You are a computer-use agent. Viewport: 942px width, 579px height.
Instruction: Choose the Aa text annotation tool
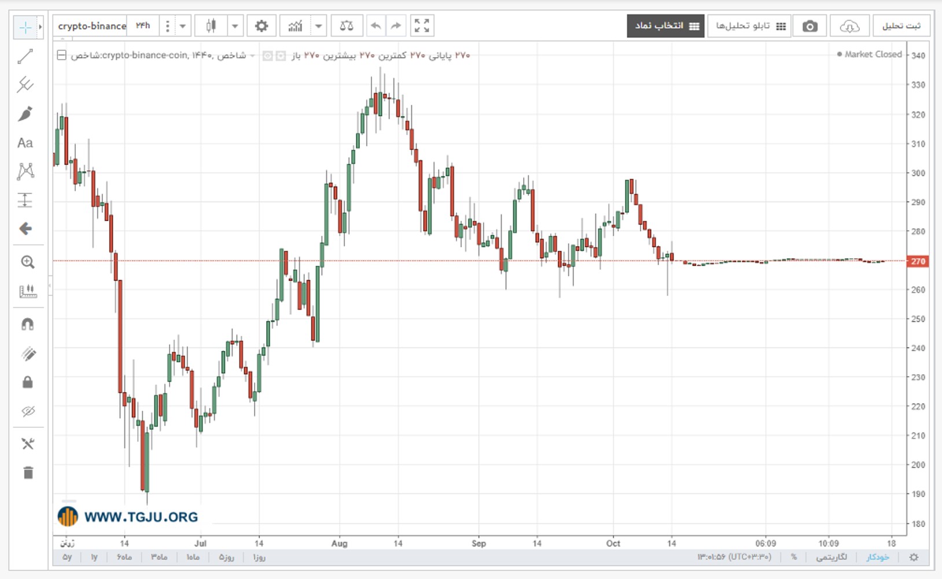25,142
